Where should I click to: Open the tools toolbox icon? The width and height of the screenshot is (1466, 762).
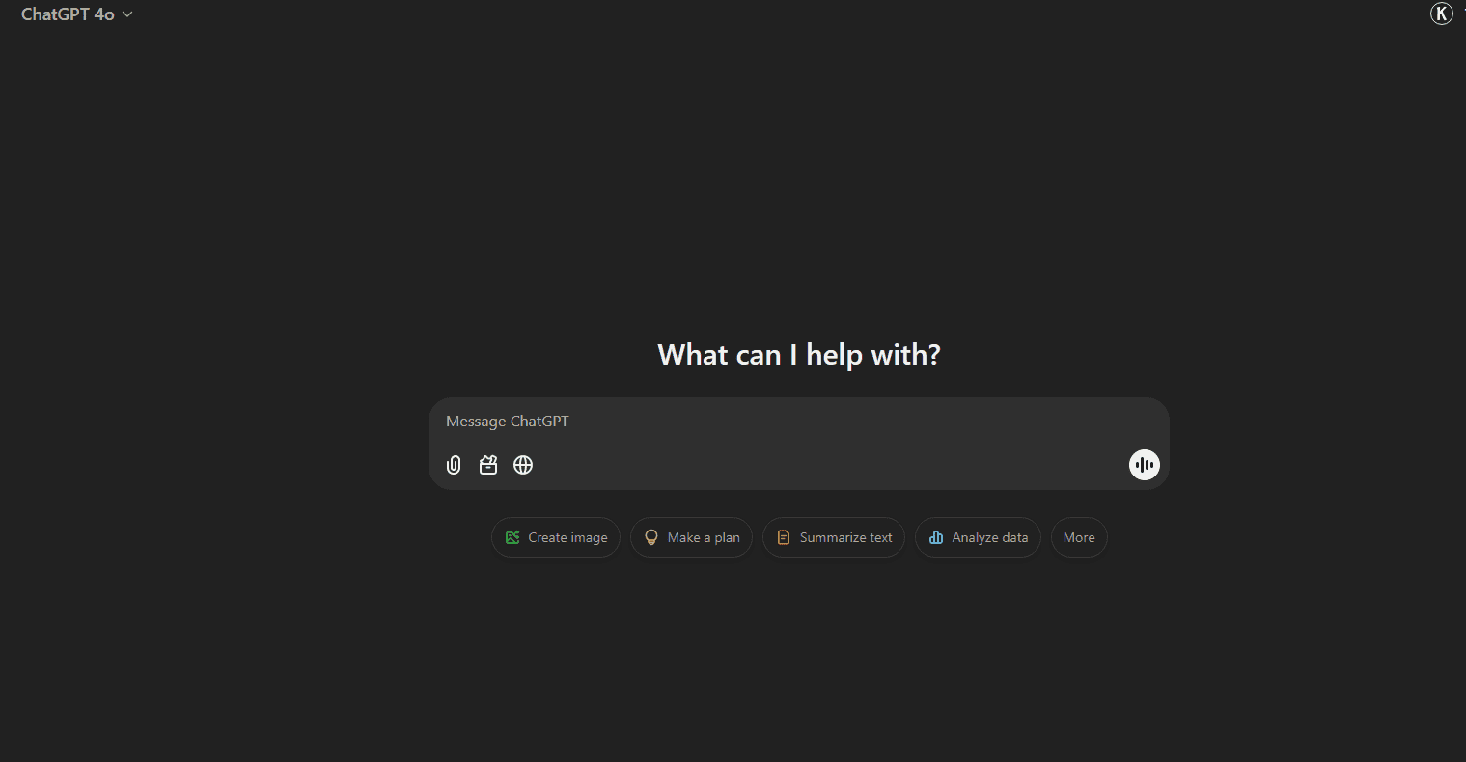(488, 465)
